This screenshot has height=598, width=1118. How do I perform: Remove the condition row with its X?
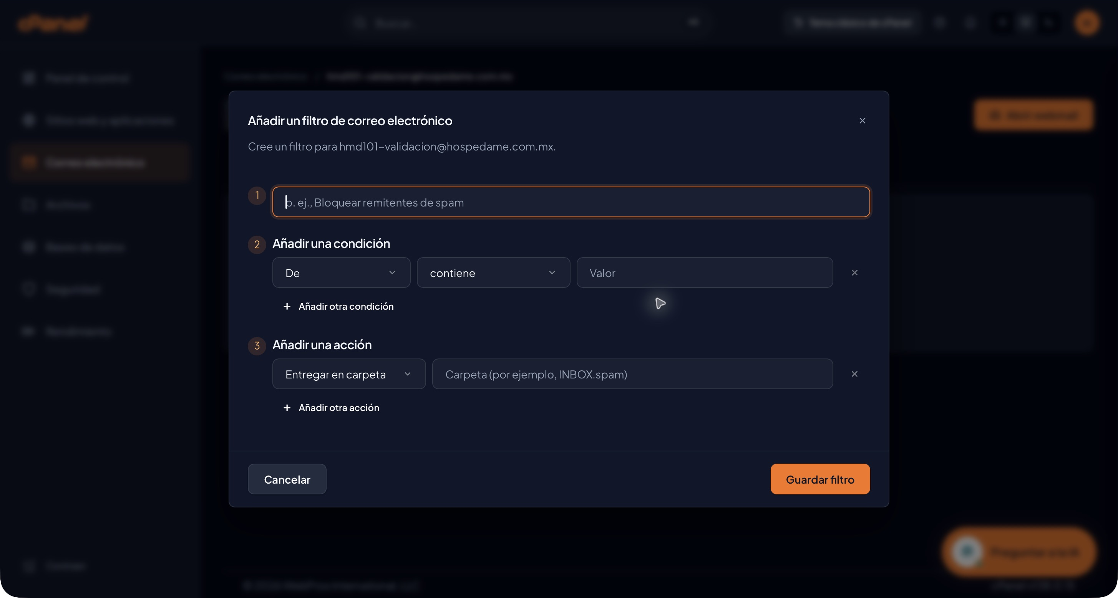[x=854, y=273]
